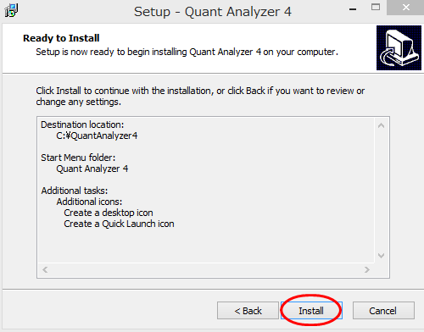
Task: Click the Create a Quick Launch icon line
Action: pos(119,224)
